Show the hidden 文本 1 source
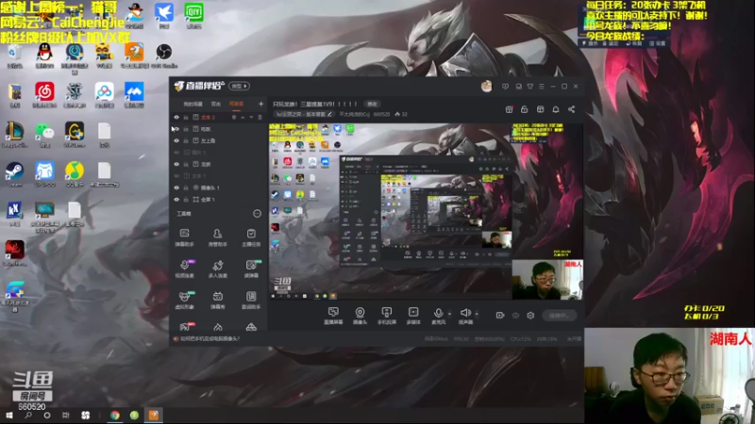Image resolution: width=755 pixels, height=424 pixels. click(x=176, y=176)
